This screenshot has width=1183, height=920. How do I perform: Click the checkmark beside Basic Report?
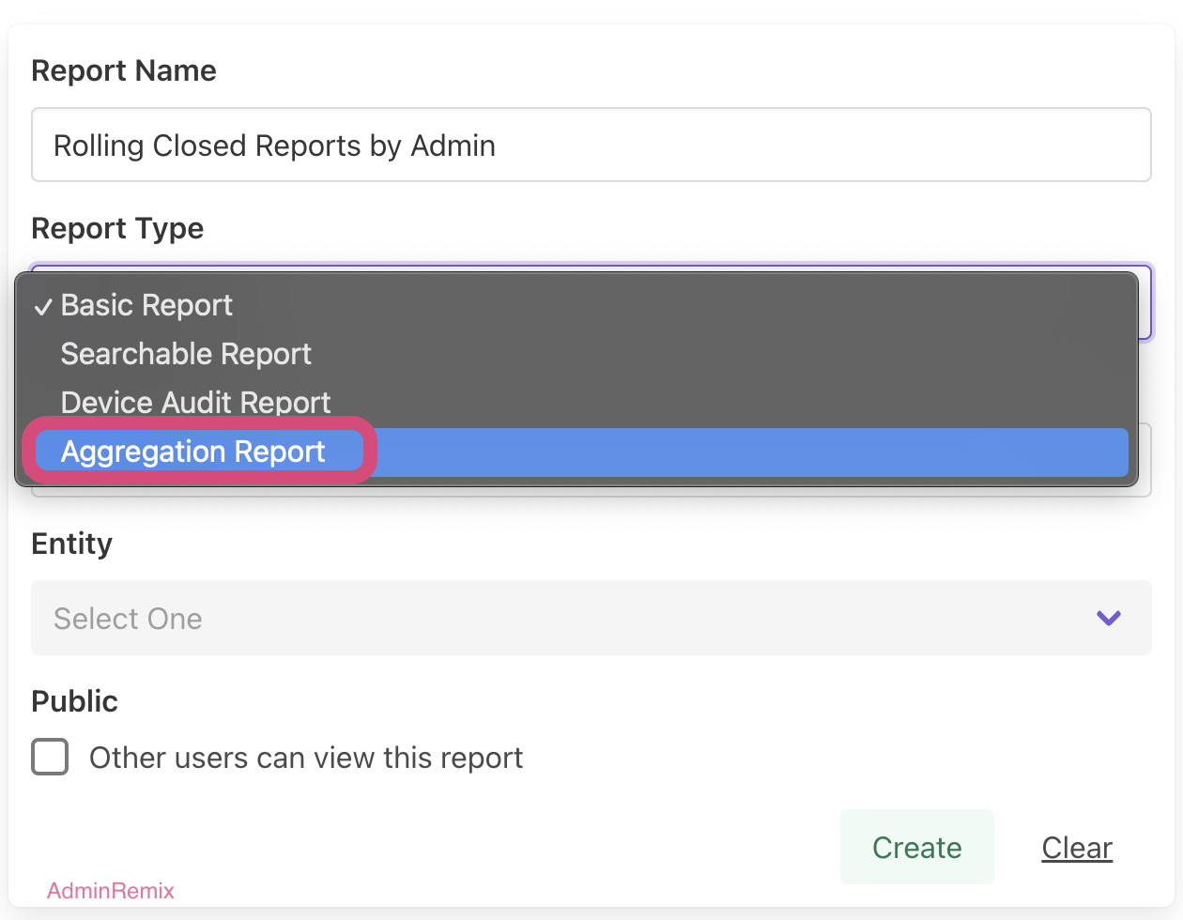click(43, 307)
